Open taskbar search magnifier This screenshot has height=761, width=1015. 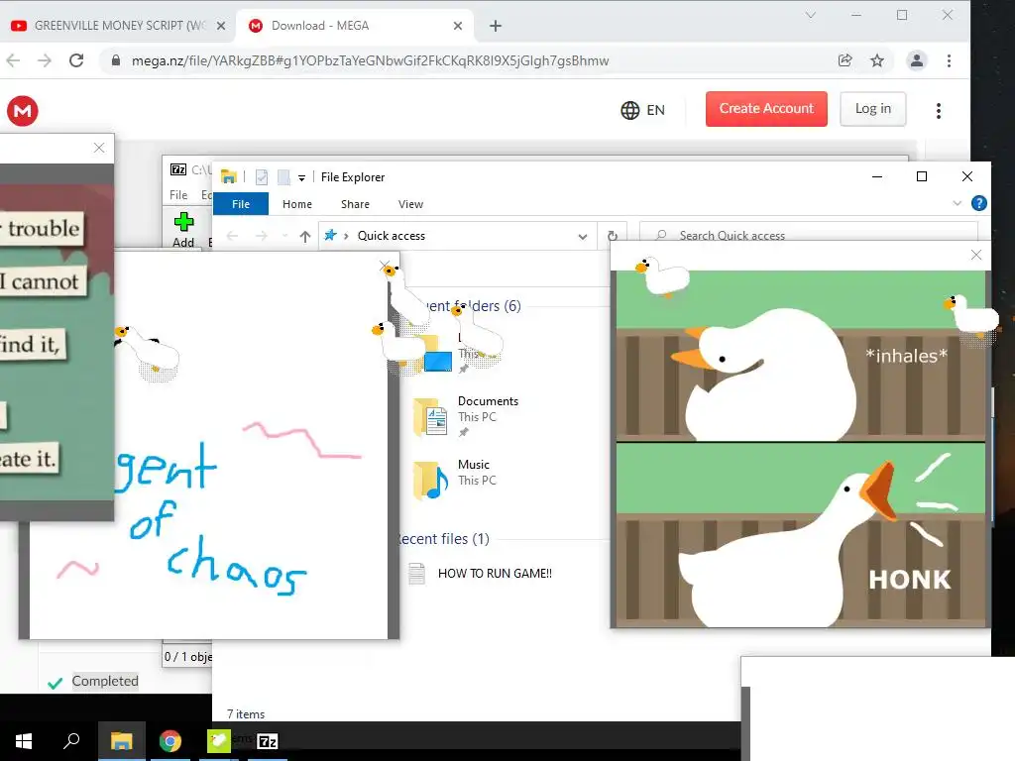point(71,741)
